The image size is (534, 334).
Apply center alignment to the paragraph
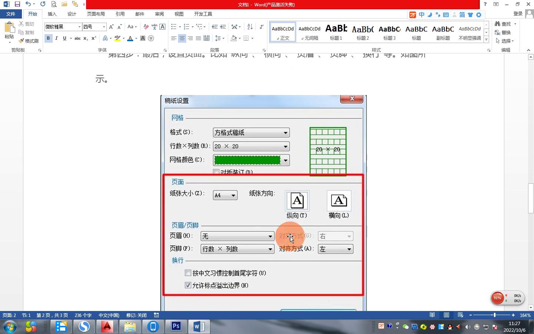[182, 38]
